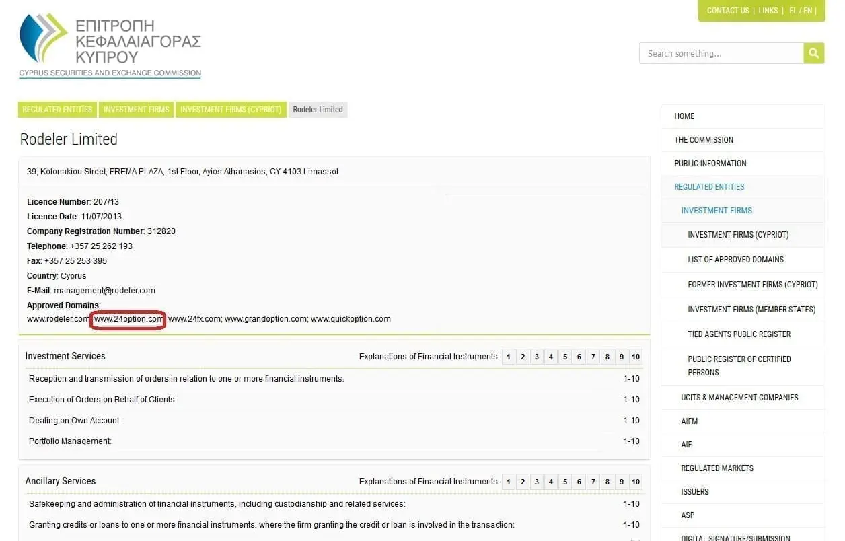
Task: Open the CONTACT US link
Action: click(x=728, y=11)
